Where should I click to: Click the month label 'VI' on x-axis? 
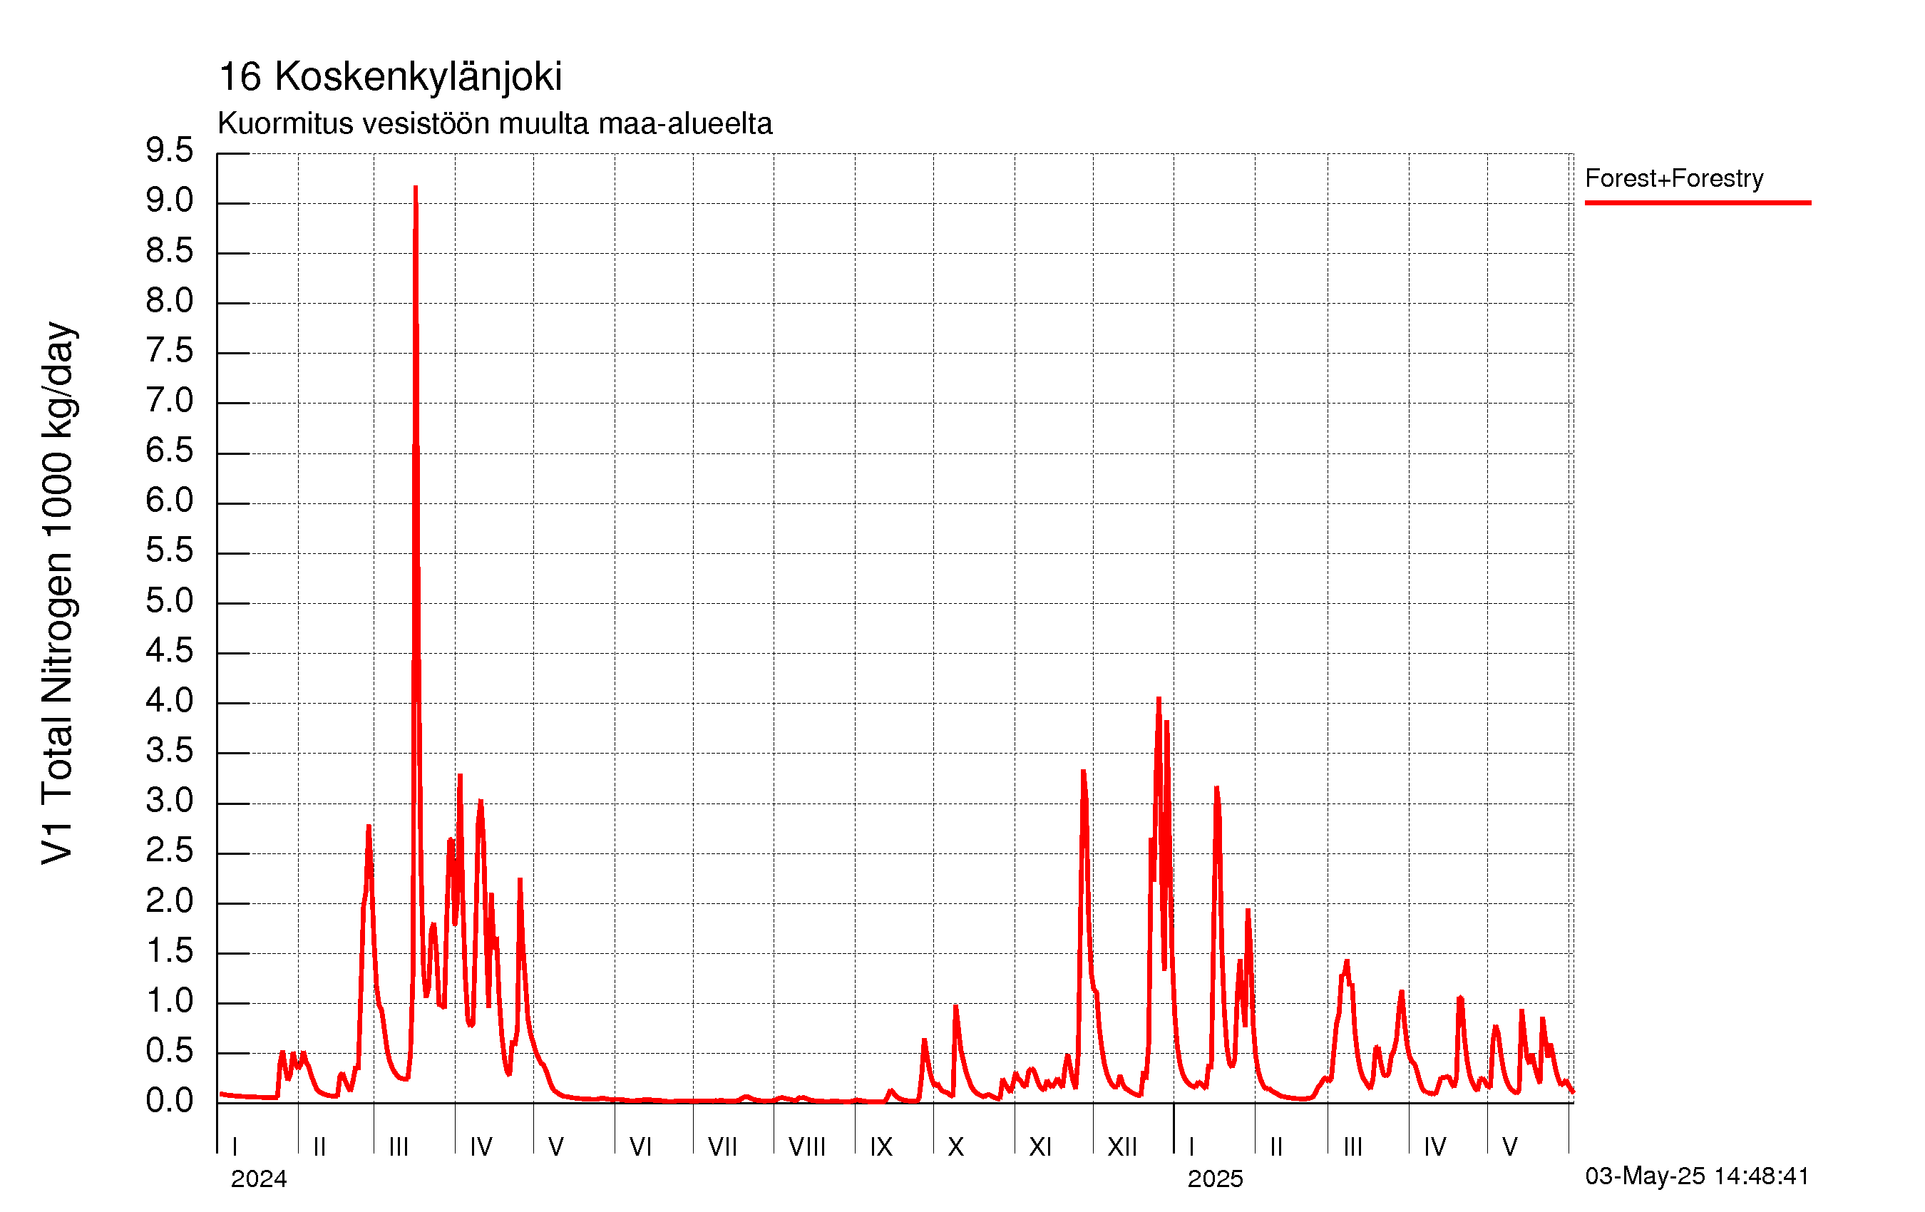click(x=640, y=1147)
